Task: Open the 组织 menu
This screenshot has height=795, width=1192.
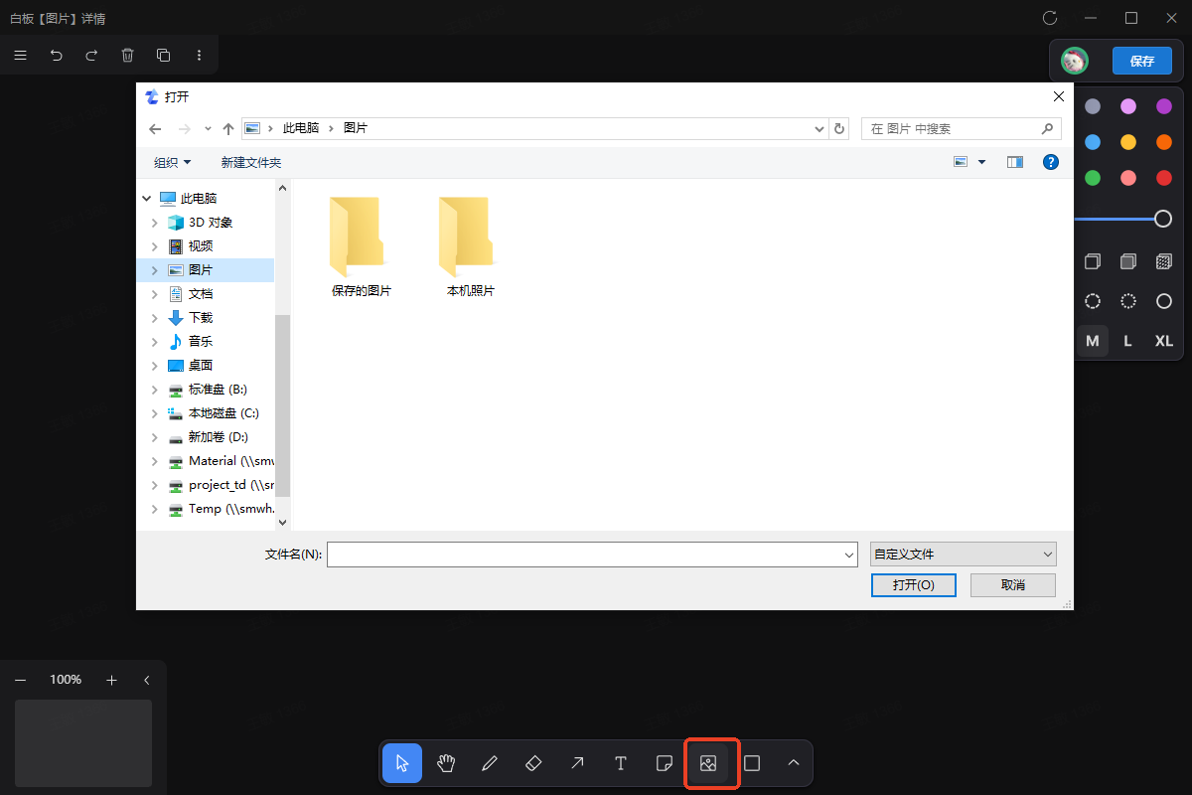Action: (172, 162)
